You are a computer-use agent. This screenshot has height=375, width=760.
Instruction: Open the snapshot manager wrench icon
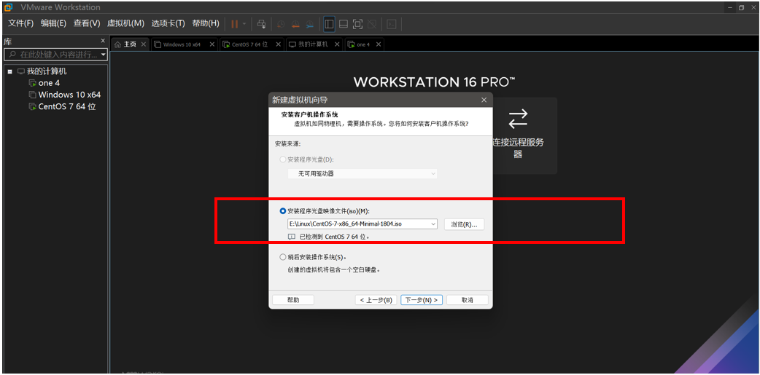click(309, 24)
